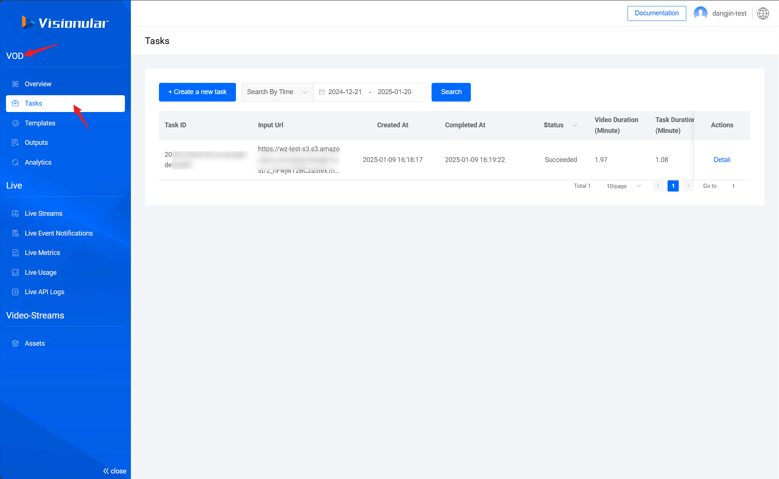Click the Documentation button
The height and width of the screenshot is (479, 779).
tap(656, 12)
